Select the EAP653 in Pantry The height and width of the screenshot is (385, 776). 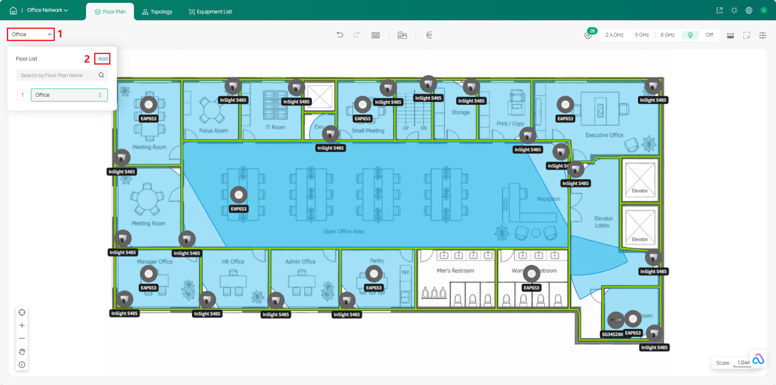pyautogui.click(x=374, y=274)
